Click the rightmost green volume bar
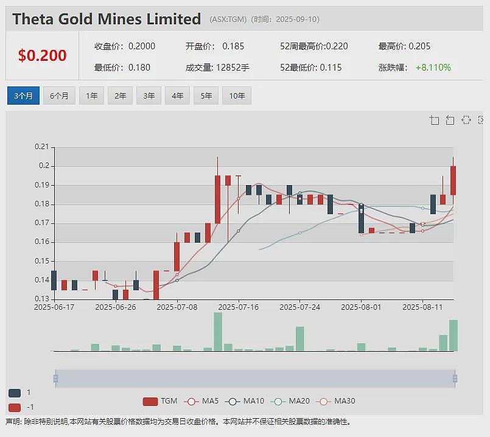 pos(453,335)
